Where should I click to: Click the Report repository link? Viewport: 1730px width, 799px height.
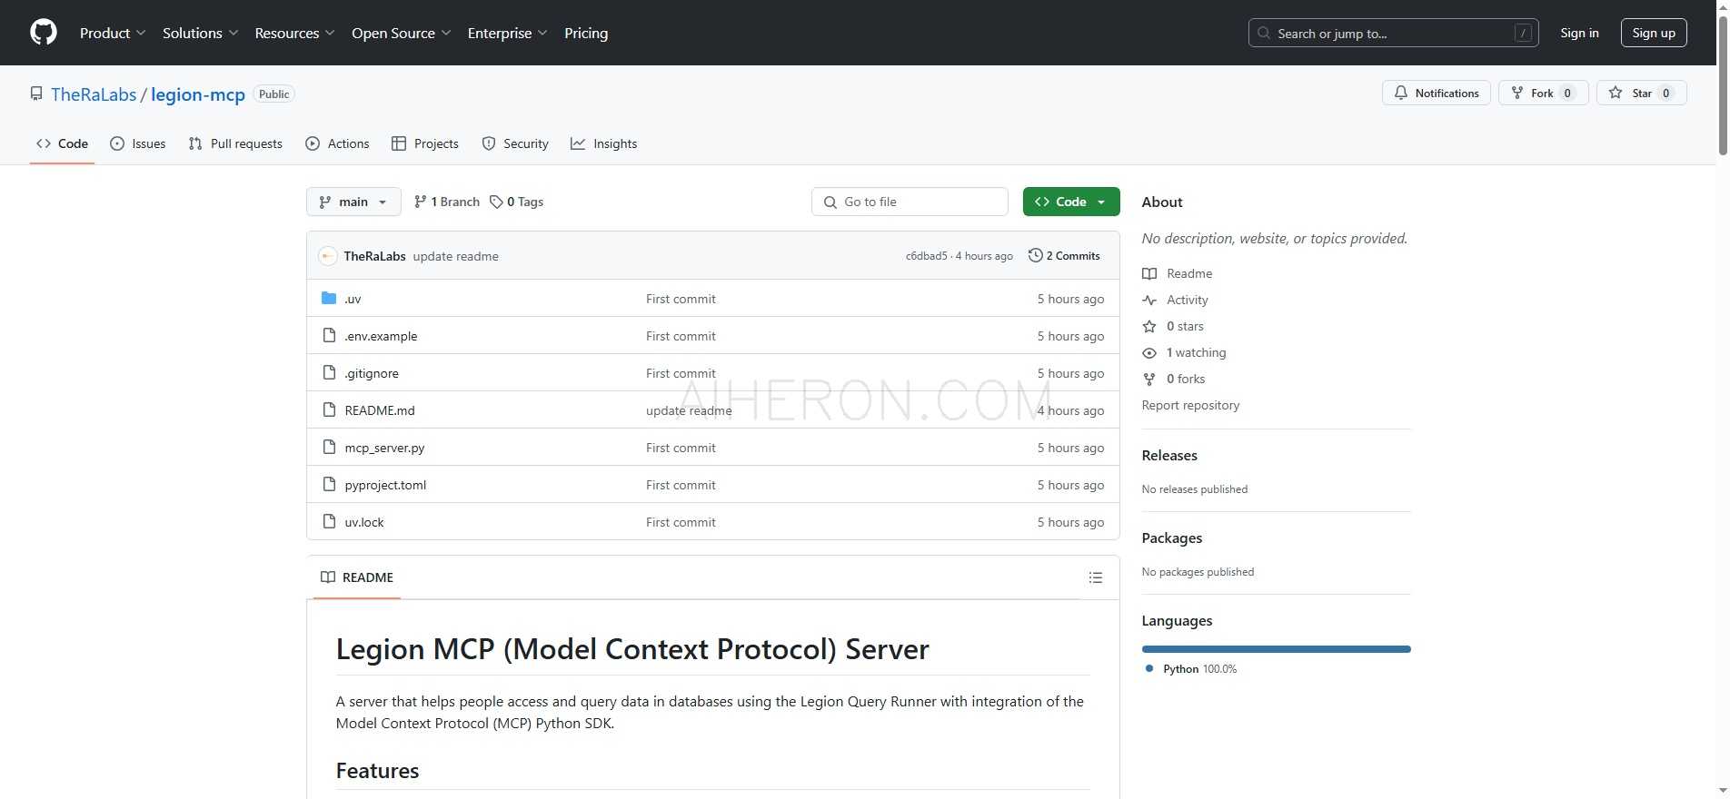click(x=1190, y=405)
